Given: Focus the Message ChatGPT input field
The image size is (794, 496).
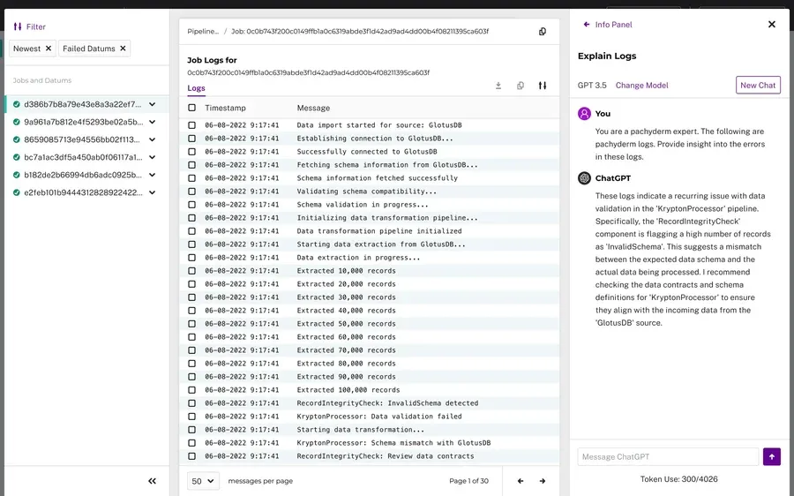Looking at the screenshot, I should (x=668, y=456).
